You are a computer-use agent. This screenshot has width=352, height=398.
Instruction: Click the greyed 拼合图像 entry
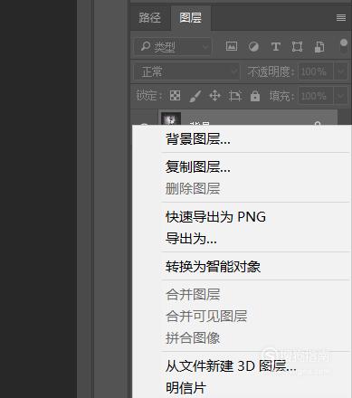click(193, 337)
